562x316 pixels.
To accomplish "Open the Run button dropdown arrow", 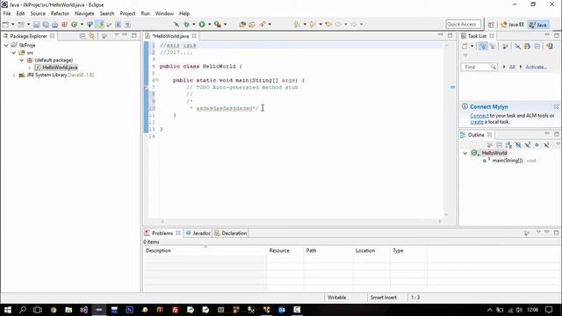I will pos(209,25).
